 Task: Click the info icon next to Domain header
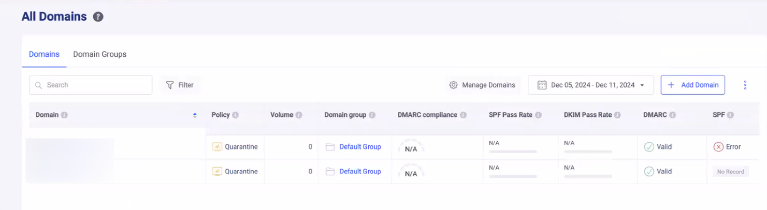(x=64, y=115)
